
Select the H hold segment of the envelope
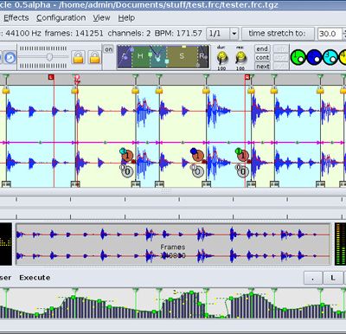(x=140, y=56)
